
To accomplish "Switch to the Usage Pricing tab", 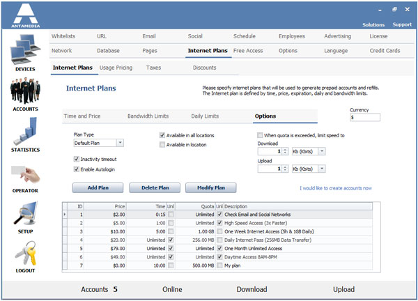I will tap(116, 68).
